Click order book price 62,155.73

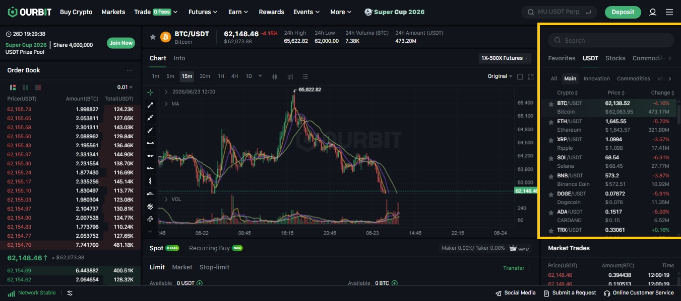pos(19,110)
